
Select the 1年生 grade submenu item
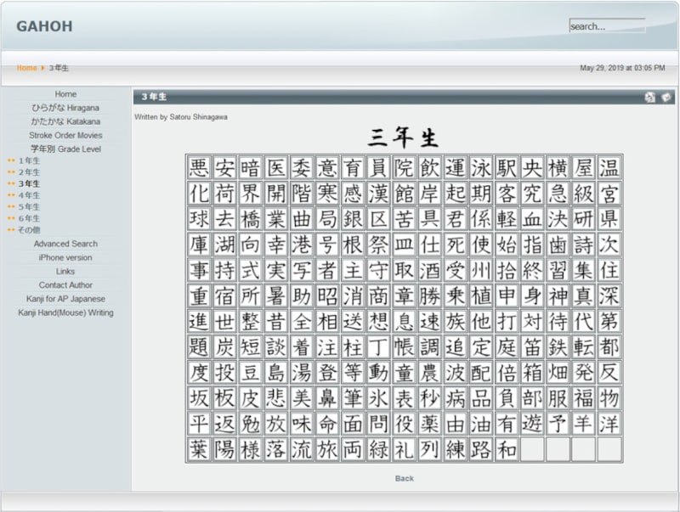coord(29,160)
